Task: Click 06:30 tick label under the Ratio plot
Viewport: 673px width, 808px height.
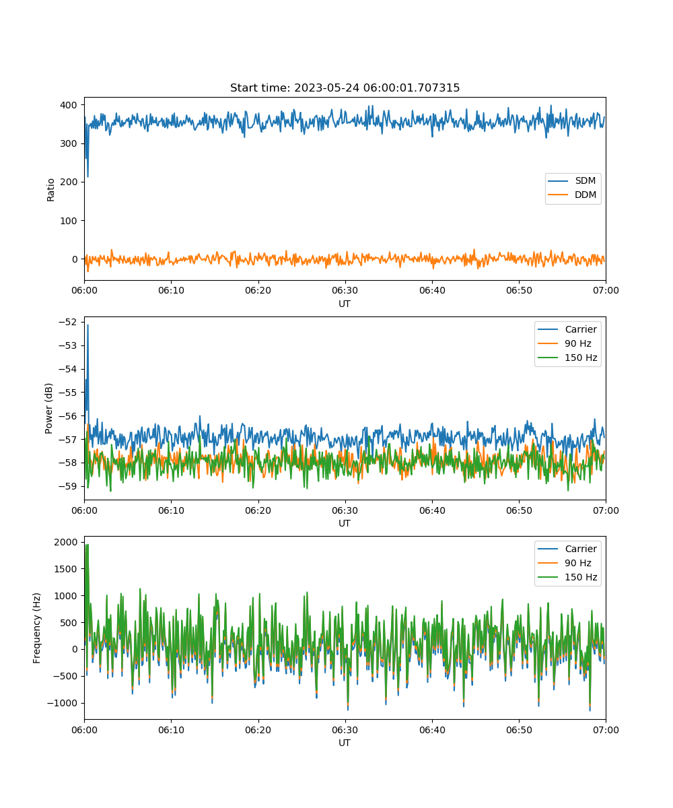Action: pyautogui.click(x=345, y=290)
